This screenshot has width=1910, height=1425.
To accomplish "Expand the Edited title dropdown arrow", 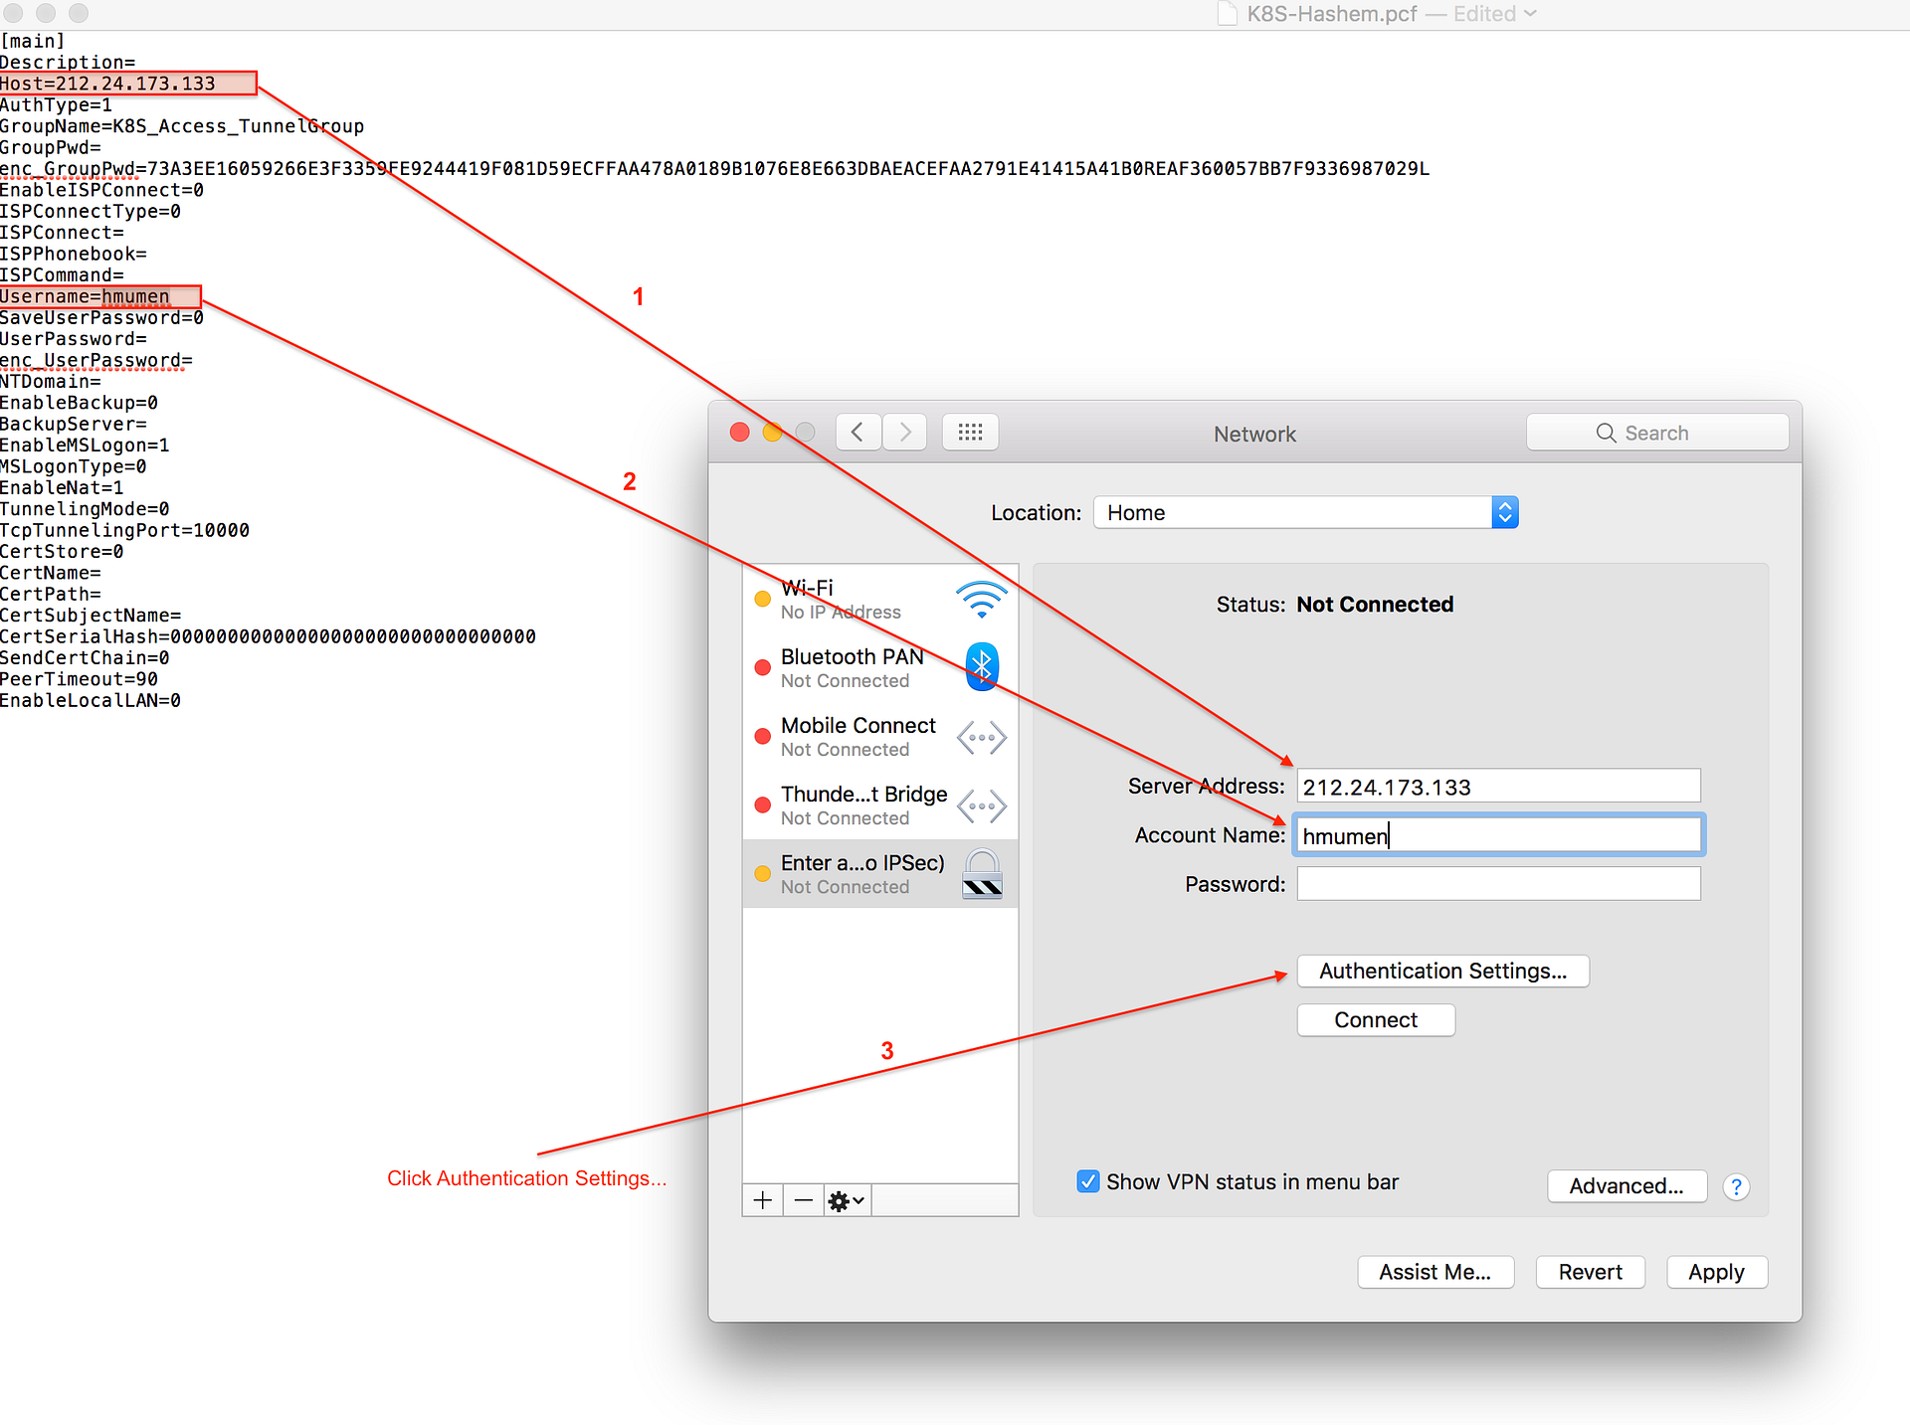I will click(x=1530, y=14).
